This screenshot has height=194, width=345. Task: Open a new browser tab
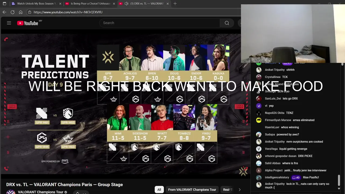[175, 4]
